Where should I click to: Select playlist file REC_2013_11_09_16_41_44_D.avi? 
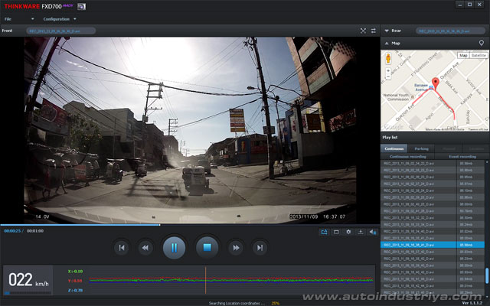433,278
